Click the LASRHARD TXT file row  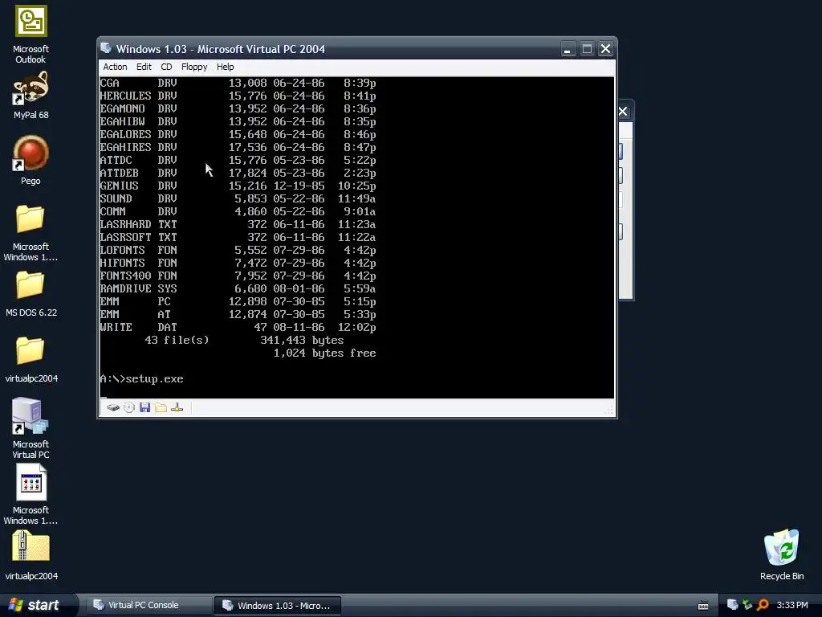pyautogui.click(x=238, y=225)
